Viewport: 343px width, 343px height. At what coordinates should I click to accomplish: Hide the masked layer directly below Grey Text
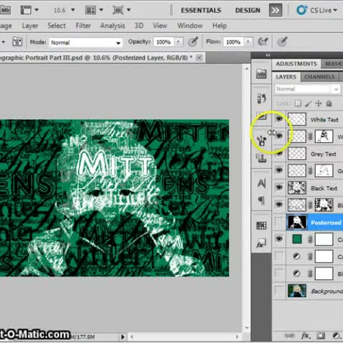[x=279, y=170]
